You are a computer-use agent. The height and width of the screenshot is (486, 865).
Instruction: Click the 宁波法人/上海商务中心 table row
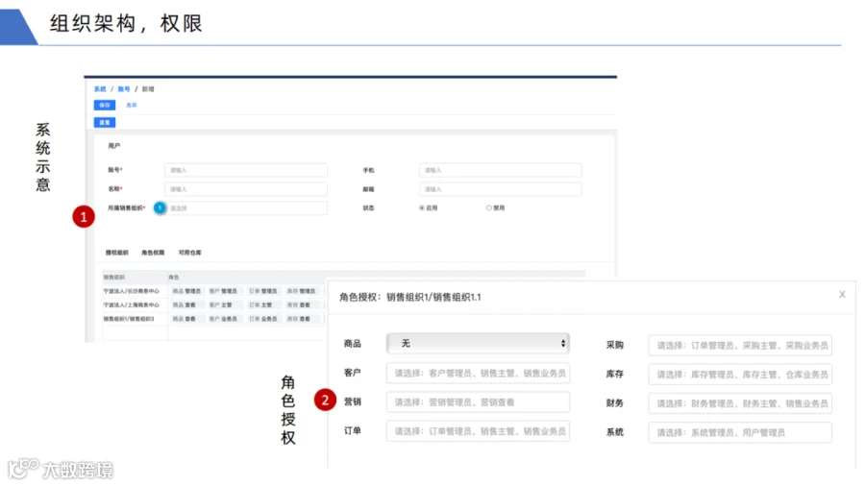pyautogui.click(x=214, y=304)
